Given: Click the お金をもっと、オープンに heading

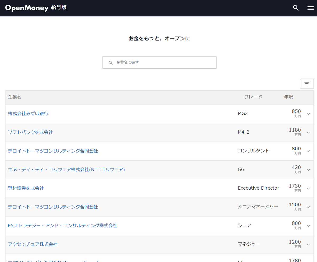Looking at the screenshot, I should point(159,39).
